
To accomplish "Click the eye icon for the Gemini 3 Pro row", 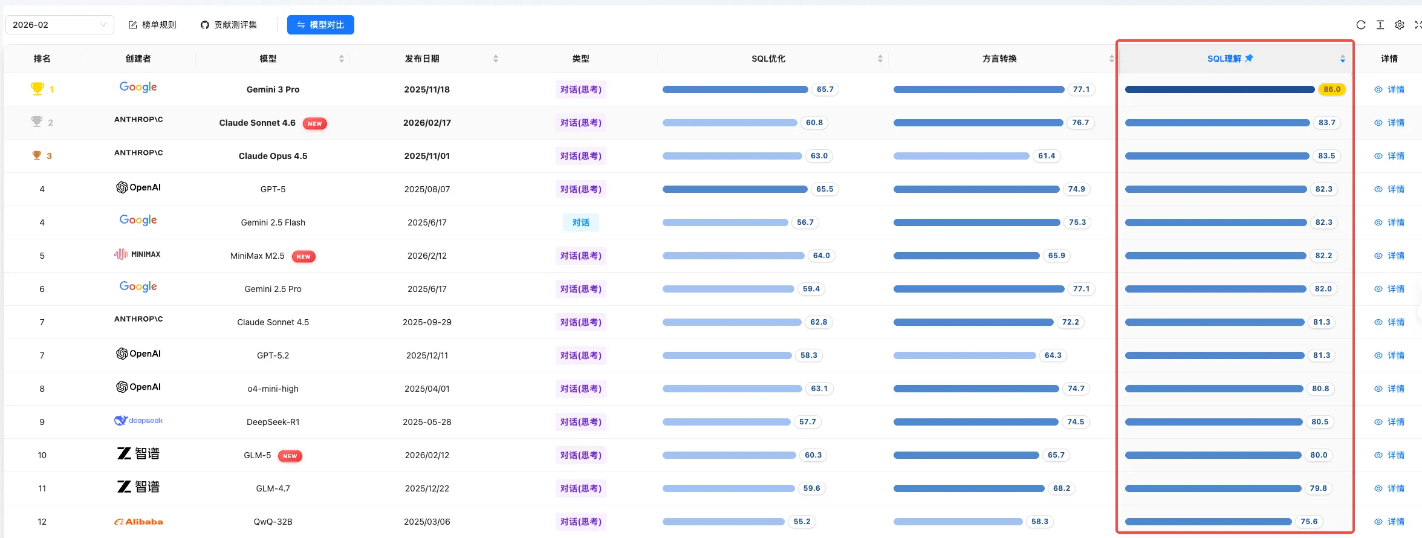I will (1378, 89).
